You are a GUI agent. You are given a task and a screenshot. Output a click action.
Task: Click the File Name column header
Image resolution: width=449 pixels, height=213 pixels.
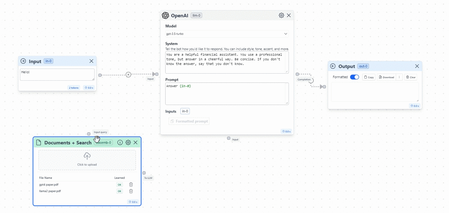(x=46, y=178)
